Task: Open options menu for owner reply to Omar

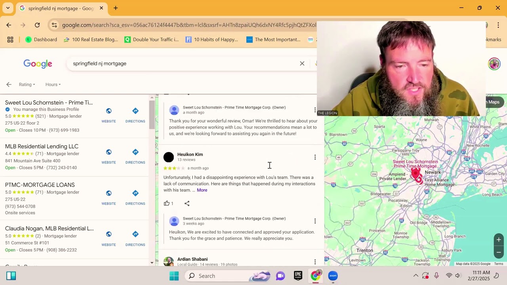Action: click(x=315, y=110)
